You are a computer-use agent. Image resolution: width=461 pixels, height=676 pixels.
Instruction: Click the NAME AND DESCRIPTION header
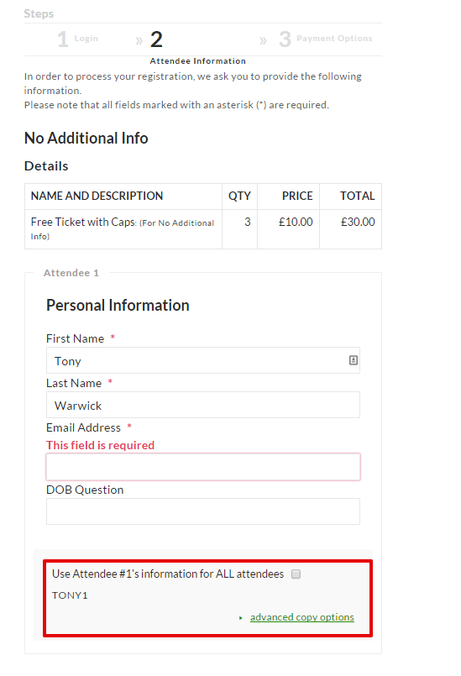97,197
